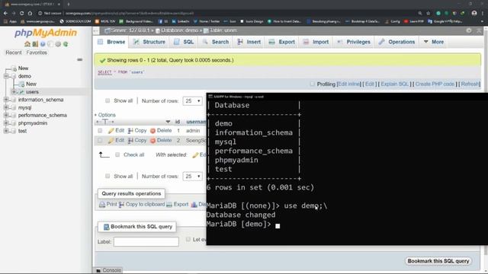Toggle the upper Show all checkbox
The width and height of the screenshot is (488, 274).
(108, 100)
